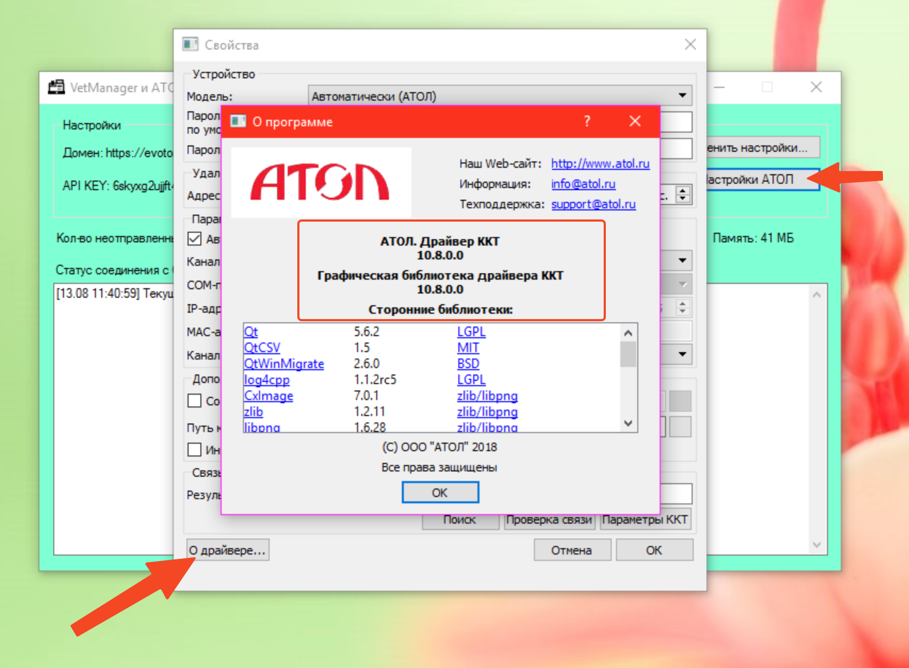
Task: Toggle the checked "Ав" checkbox in Свойства
Action: [194, 239]
